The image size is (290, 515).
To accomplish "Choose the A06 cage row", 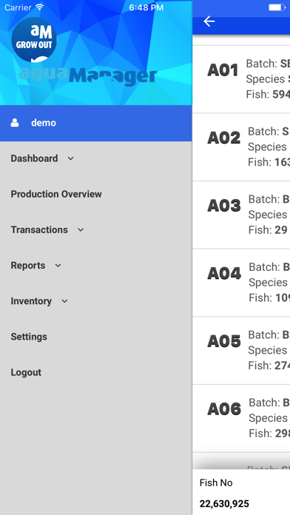I will 241,419.
